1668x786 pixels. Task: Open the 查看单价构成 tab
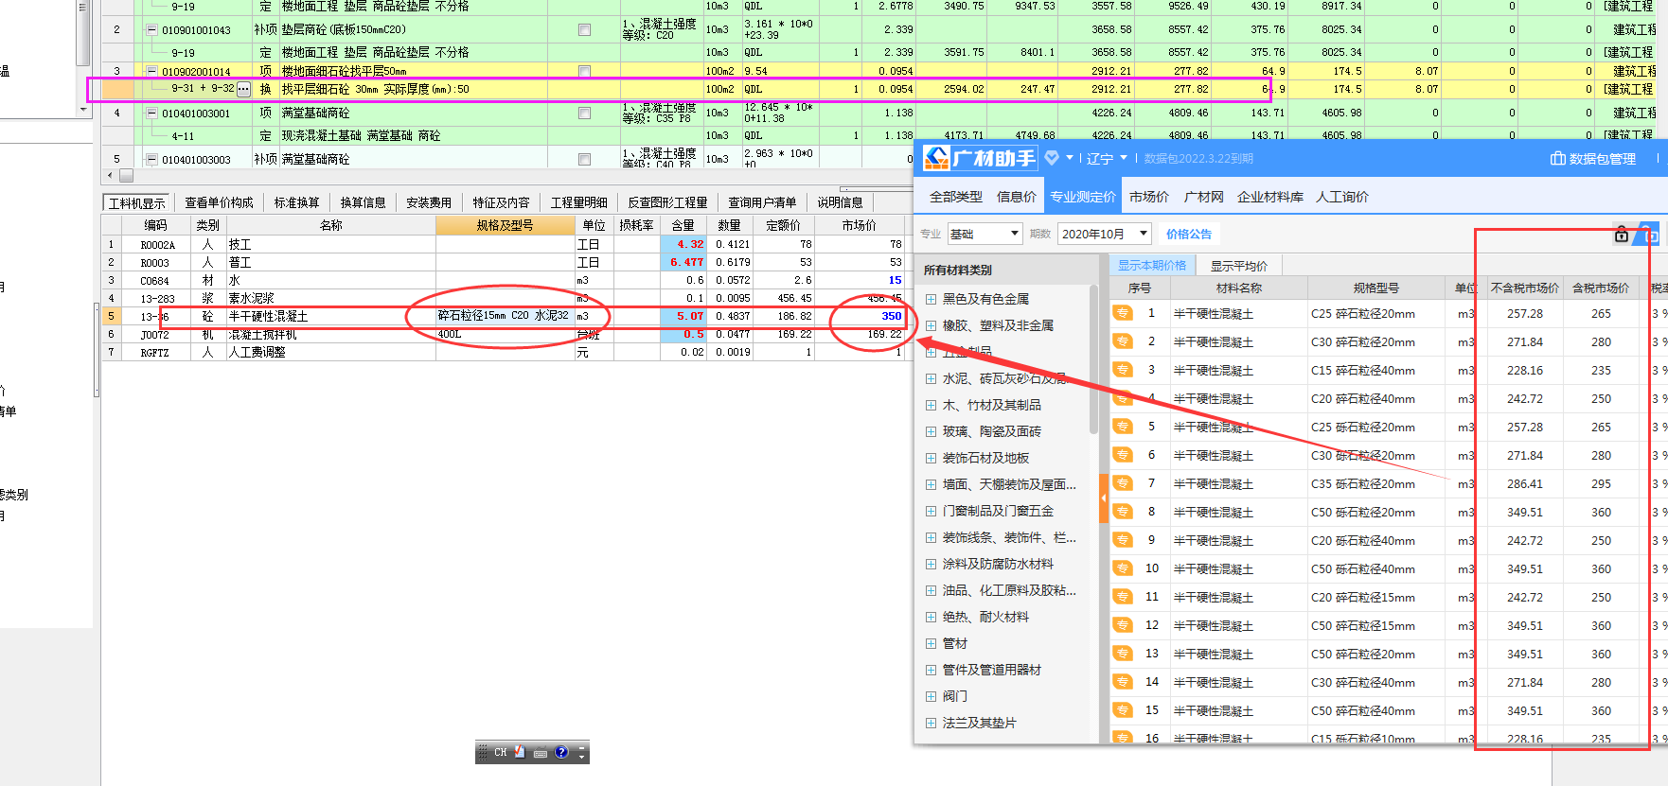[x=219, y=202]
